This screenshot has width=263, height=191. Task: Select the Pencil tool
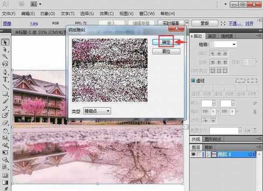[6, 108]
